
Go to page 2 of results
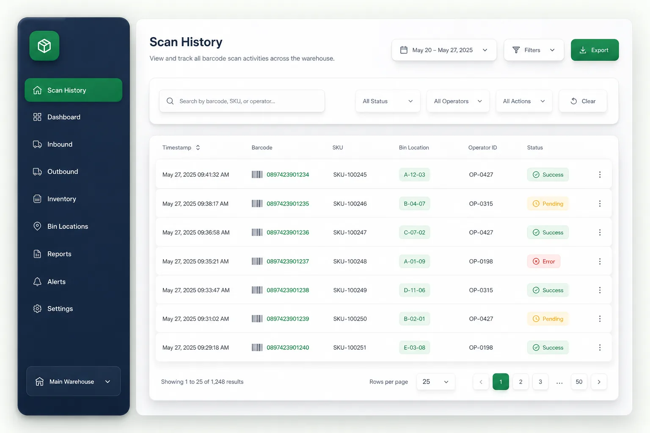coord(521,382)
